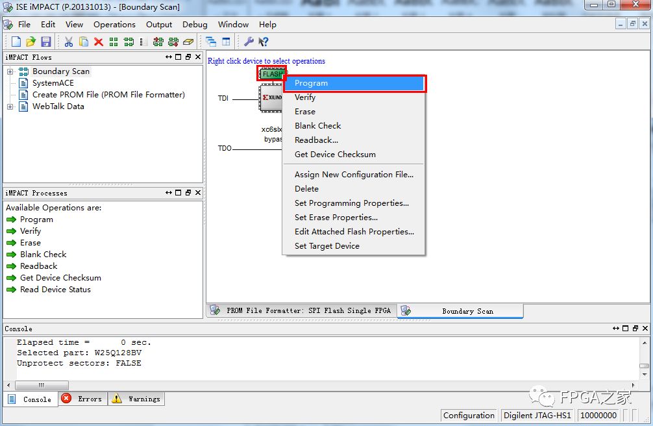Click the cascade windows toolbar icon
The image size is (653, 426).
point(211,42)
